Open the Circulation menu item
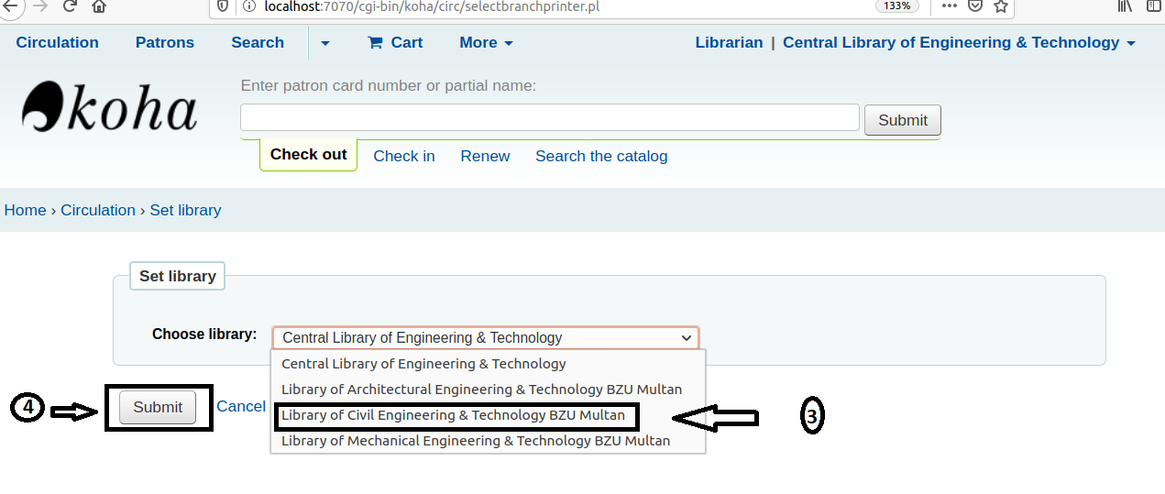Screen dimensions: 1165x494 (57, 42)
